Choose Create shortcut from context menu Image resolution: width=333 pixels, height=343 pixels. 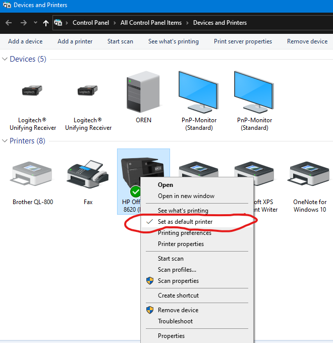pyautogui.click(x=178, y=296)
